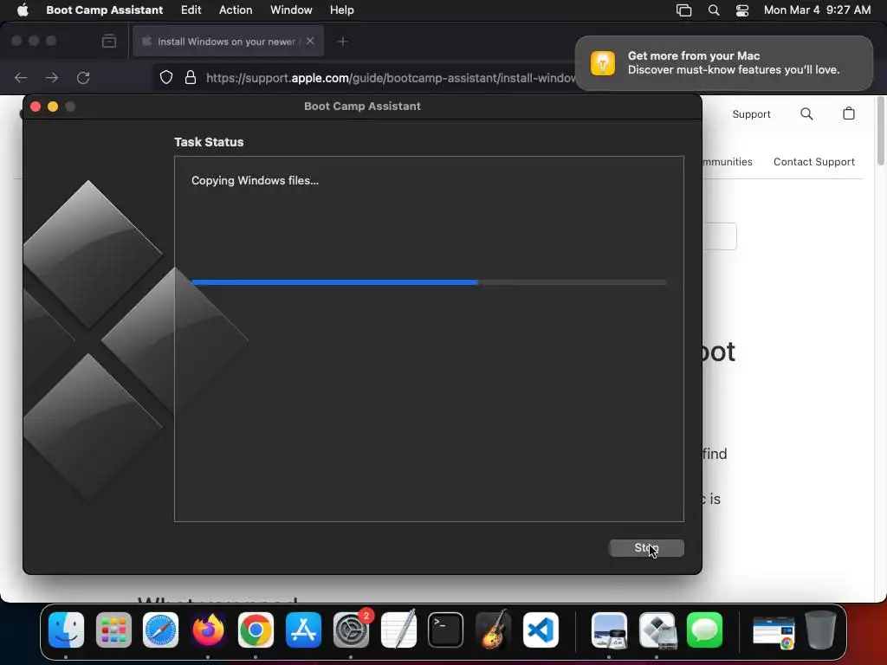Click the tracking protection shield icon
The height and width of the screenshot is (665, 887).
click(165, 77)
